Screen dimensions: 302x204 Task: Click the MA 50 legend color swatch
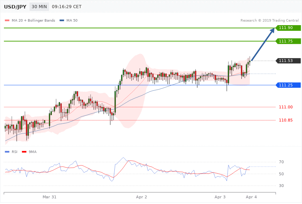[x=62, y=20]
